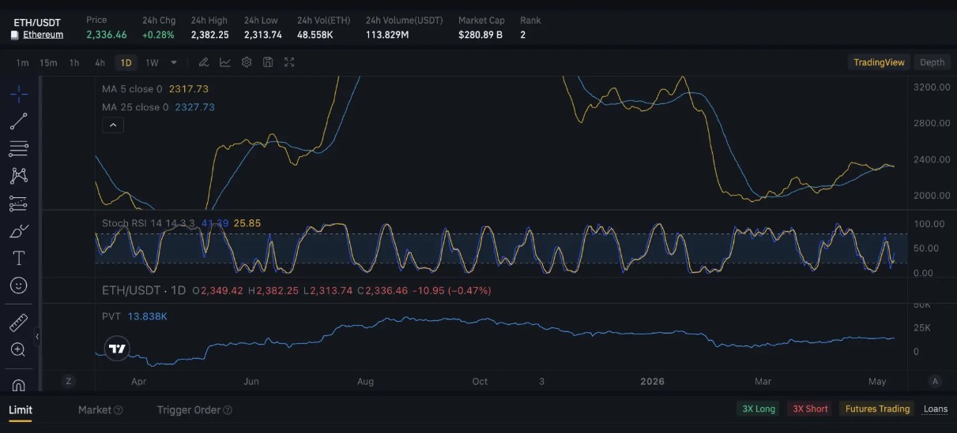Screen dimensions: 957x433
Task: Select the trend line drawing tool
Action: (19, 121)
